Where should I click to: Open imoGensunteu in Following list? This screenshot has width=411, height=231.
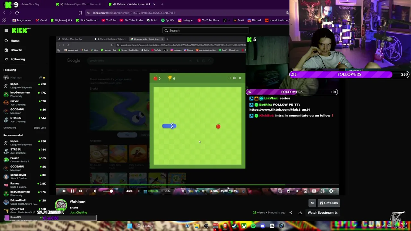pos(24,94)
